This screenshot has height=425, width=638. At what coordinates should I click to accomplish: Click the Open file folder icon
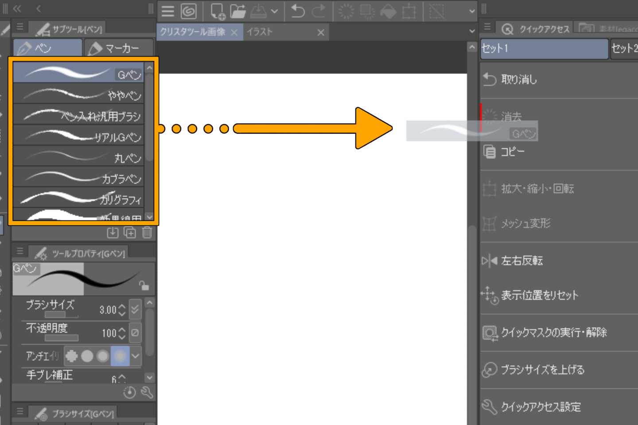click(x=238, y=11)
